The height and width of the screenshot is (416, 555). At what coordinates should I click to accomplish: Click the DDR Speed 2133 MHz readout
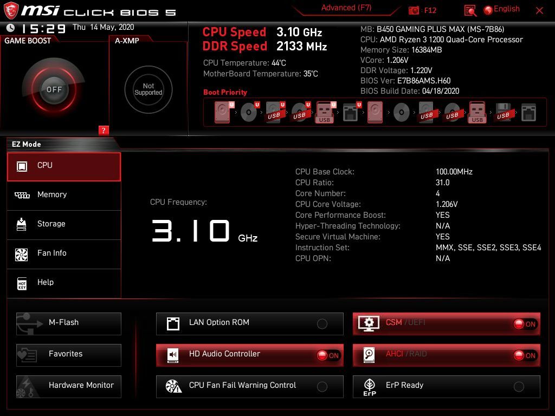(264, 47)
